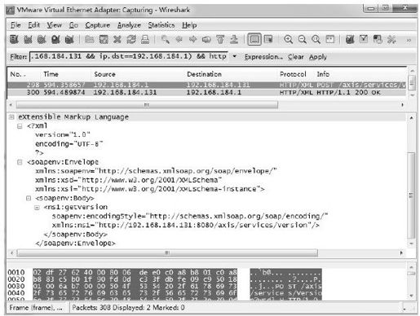Reset zoom to normal size icon

316,40
